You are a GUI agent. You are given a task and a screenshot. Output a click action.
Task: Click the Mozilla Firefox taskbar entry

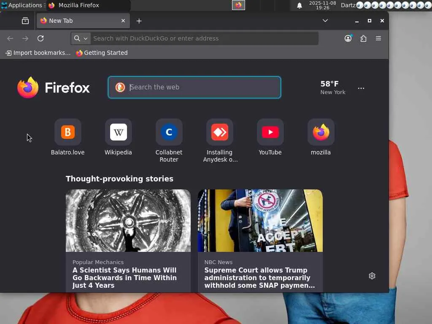[88, 5]
